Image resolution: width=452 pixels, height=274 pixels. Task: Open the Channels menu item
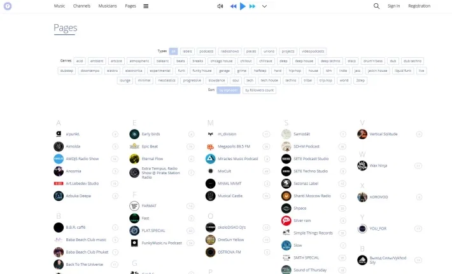coord(81,6)
